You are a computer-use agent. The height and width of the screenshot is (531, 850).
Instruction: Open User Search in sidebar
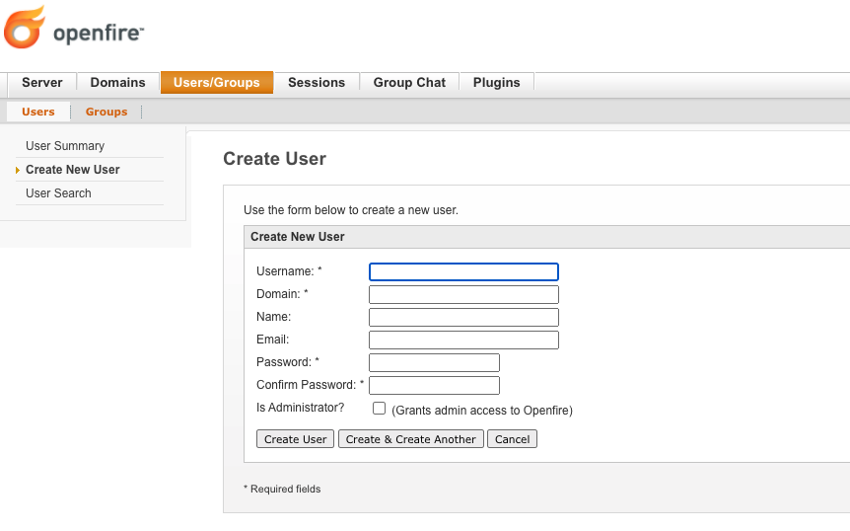click(x=58, y=193)
